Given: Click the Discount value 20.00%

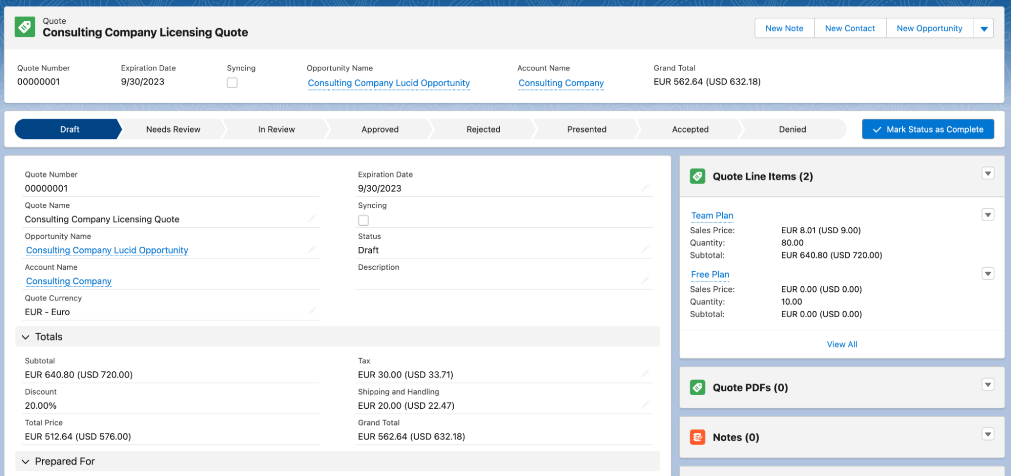Looking at the screenshot, I should 40,405.
